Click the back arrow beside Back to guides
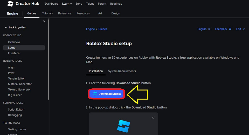Screen dimensions: 249x135 [6, 27]
